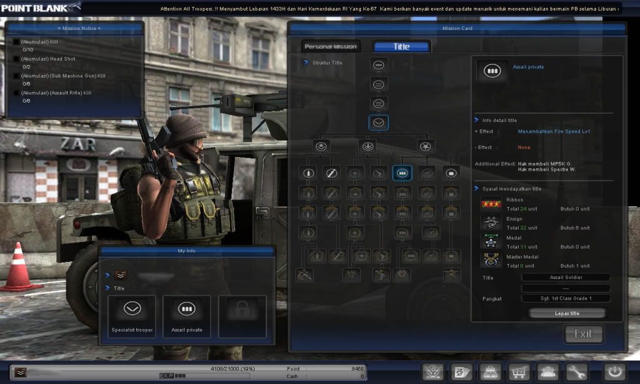The image size is (640, 384).
Task: Select the bullet title icon in the tree
Action: click(308, 173)
